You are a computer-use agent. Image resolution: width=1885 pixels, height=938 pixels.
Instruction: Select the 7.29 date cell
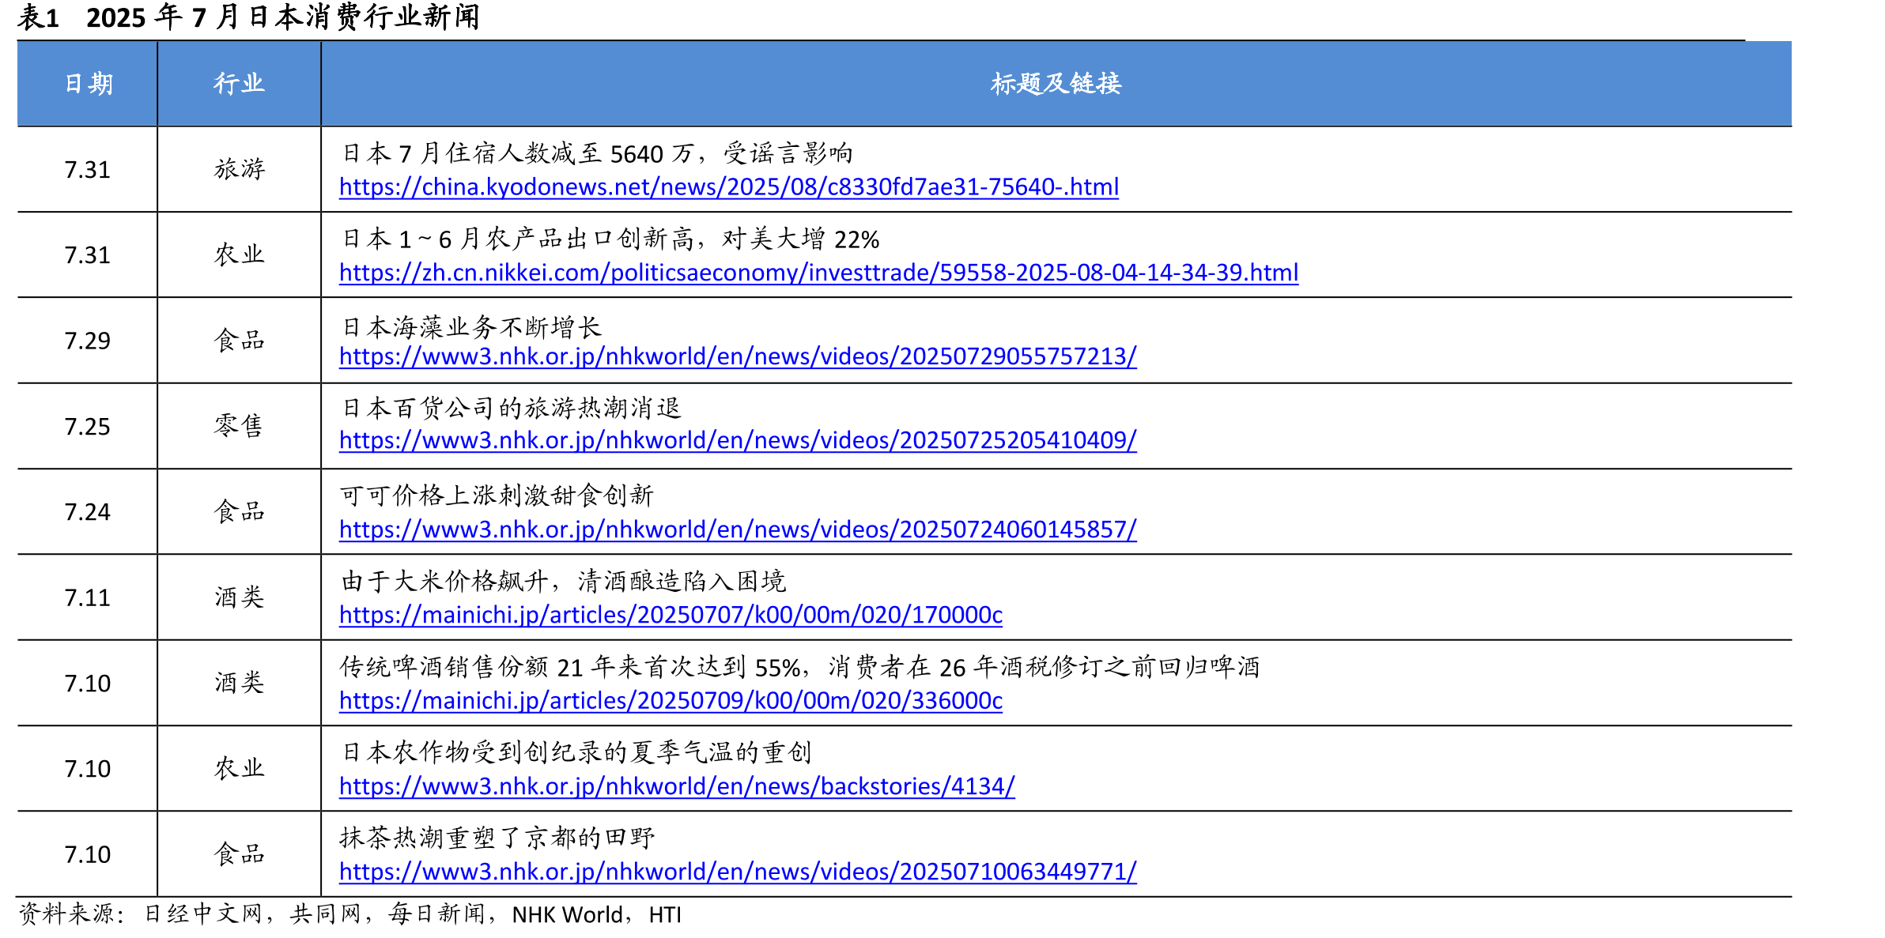coord(87,341)
